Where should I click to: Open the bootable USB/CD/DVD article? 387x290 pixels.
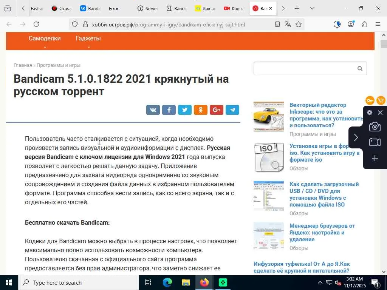(324, 194)
